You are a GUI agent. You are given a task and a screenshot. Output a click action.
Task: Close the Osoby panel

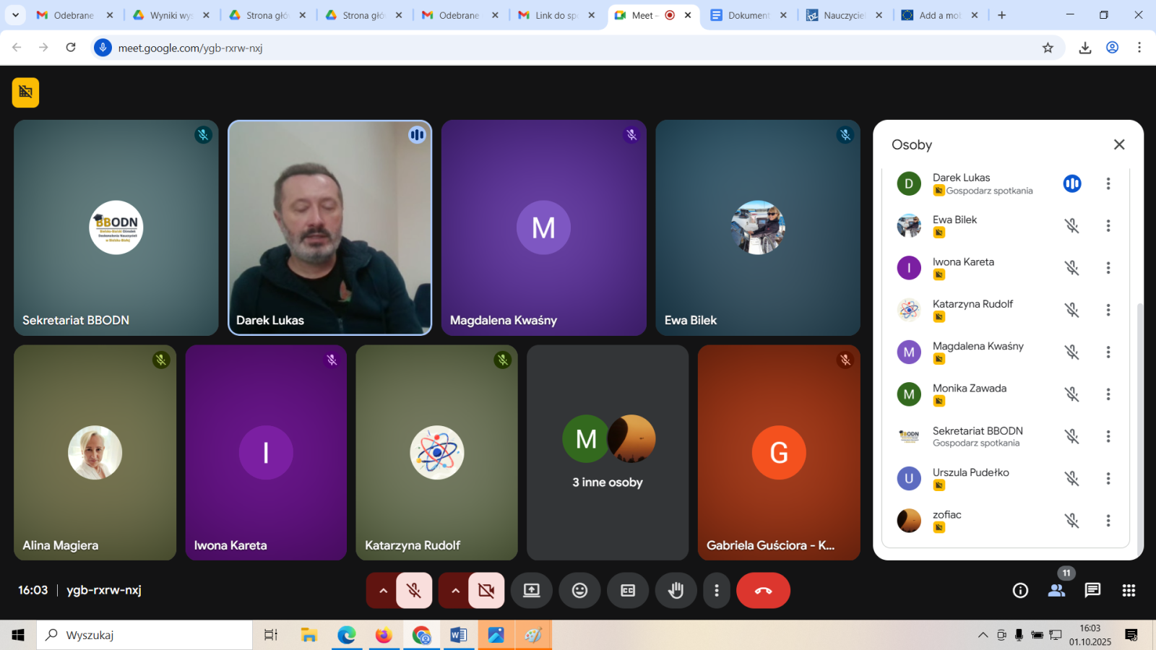click(1119, 144)
